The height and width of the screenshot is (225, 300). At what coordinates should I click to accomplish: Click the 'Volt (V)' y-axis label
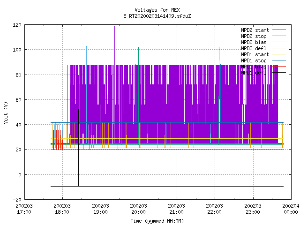(x=6, y=112)
